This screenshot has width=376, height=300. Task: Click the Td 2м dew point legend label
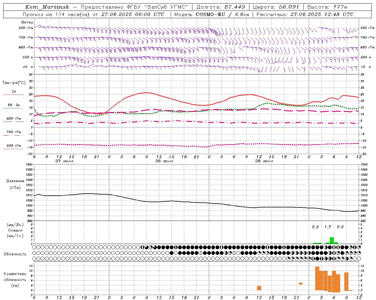click(x=14, y=105)
